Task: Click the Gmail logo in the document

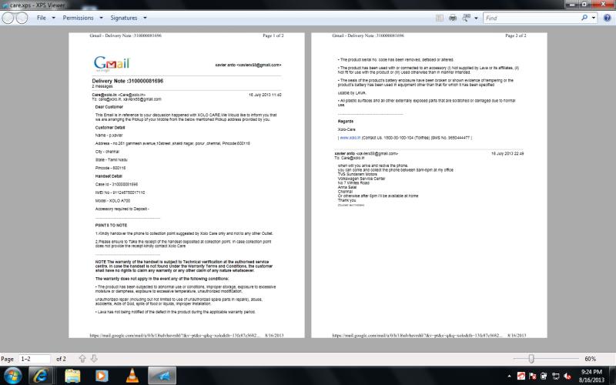Action: tap(112, 63)
